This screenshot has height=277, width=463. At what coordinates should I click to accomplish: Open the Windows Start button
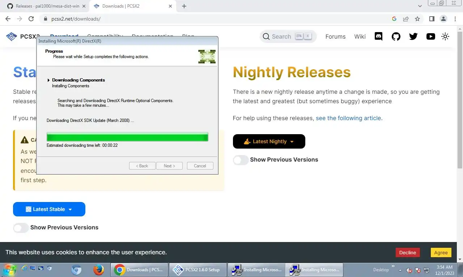9,269
